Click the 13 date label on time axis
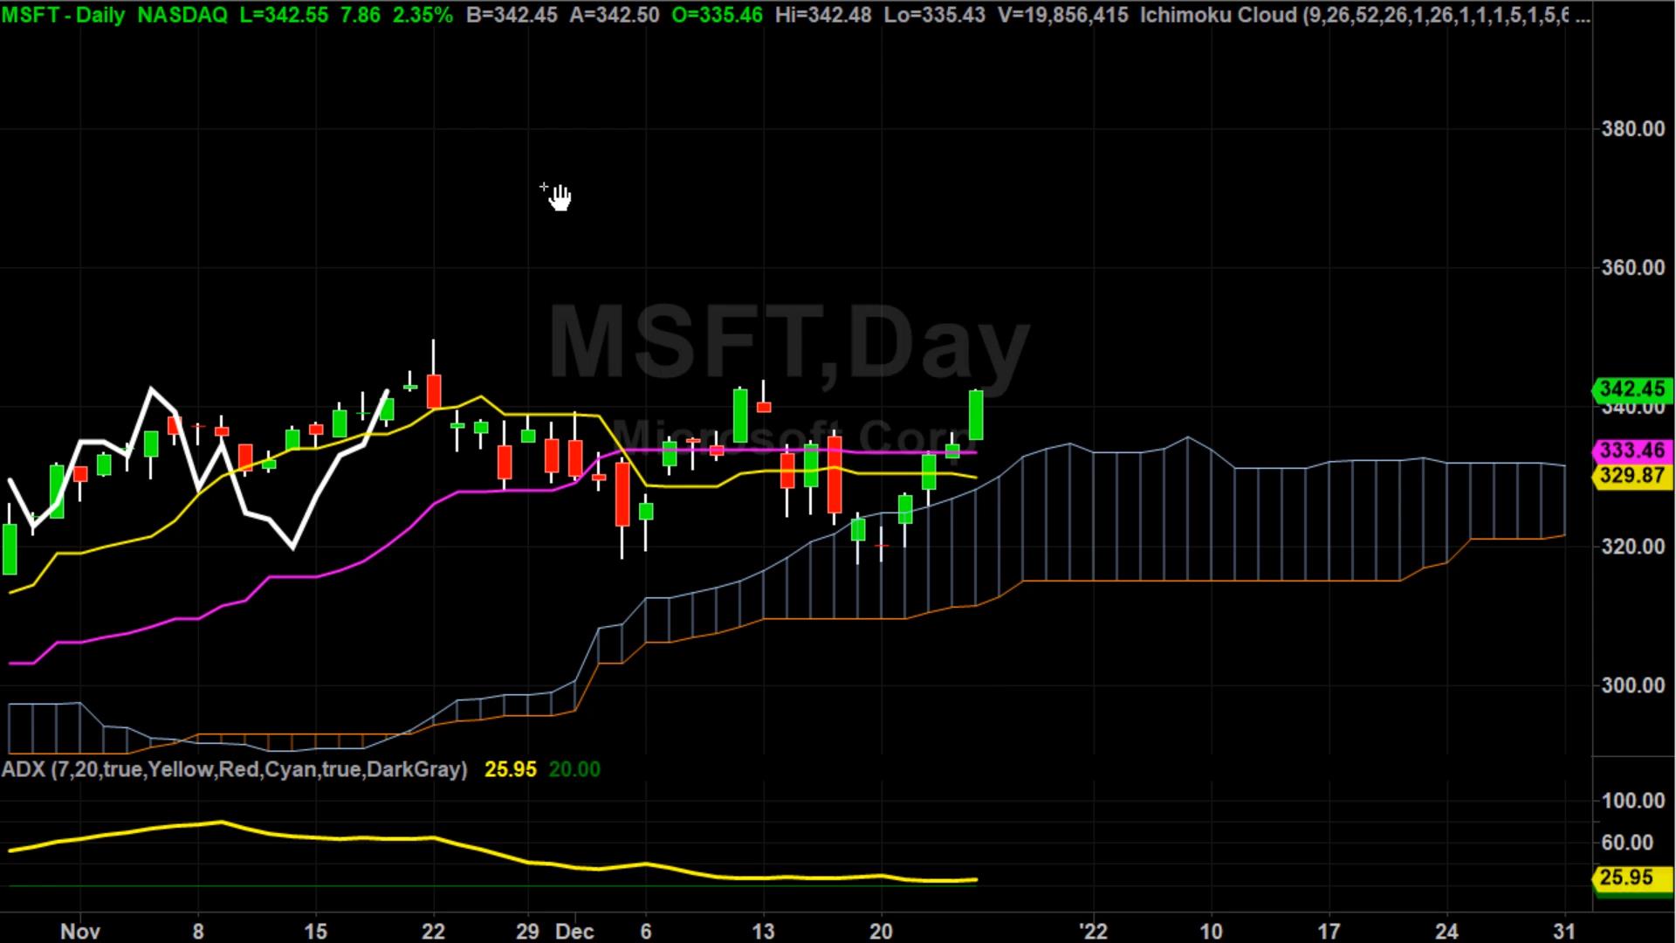The height and width of the screenshot is (943, 1676). 764,932
